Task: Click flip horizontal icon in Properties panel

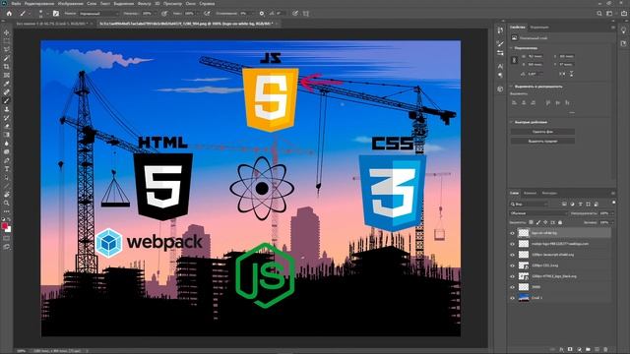Action: [562, 74]
